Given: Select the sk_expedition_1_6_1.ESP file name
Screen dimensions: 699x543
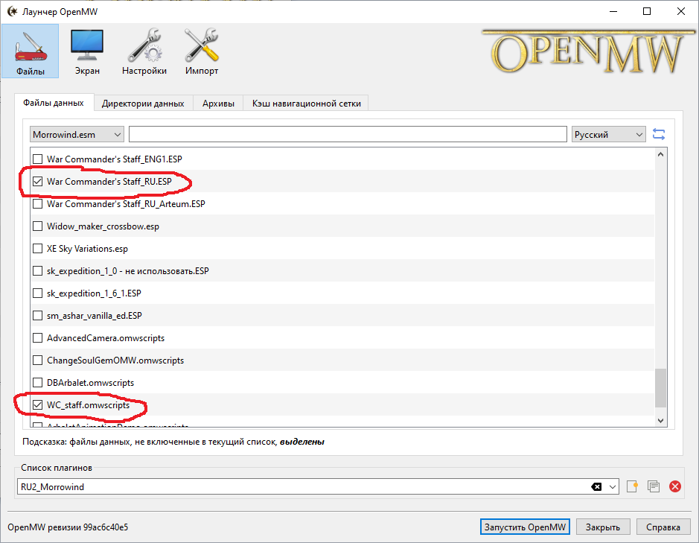Looking at the screenshot, I should [x=94, y=293].
